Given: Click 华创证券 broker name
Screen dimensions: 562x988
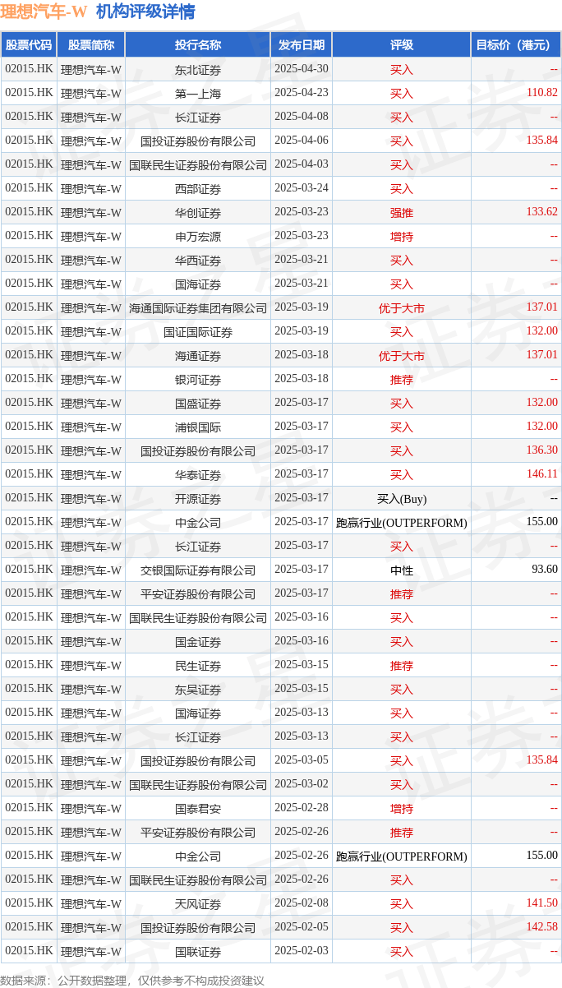Looking at the screenshot, I should pos(198,213).
